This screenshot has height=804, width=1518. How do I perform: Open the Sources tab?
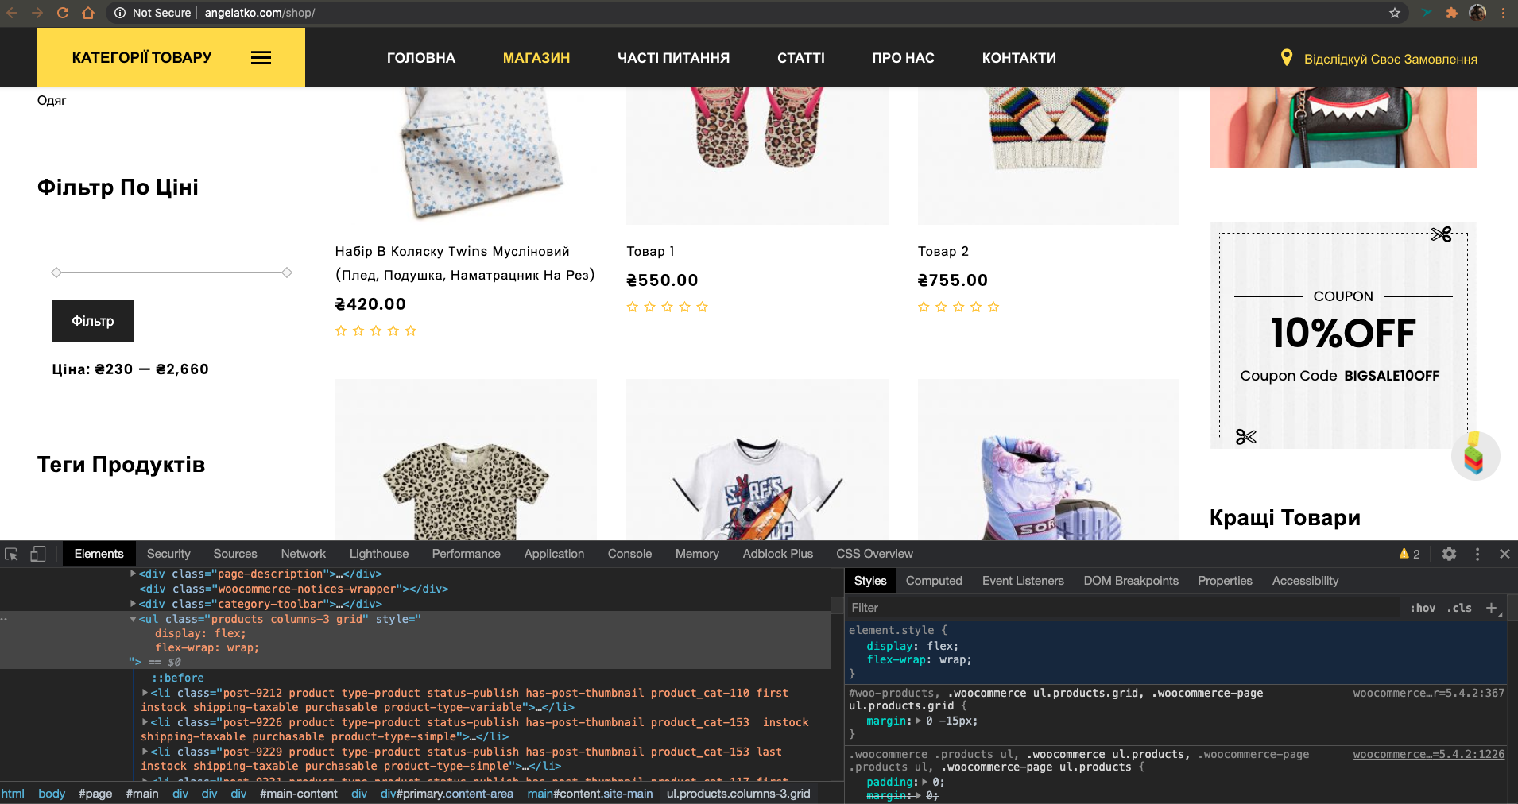(x=235, y=554)
